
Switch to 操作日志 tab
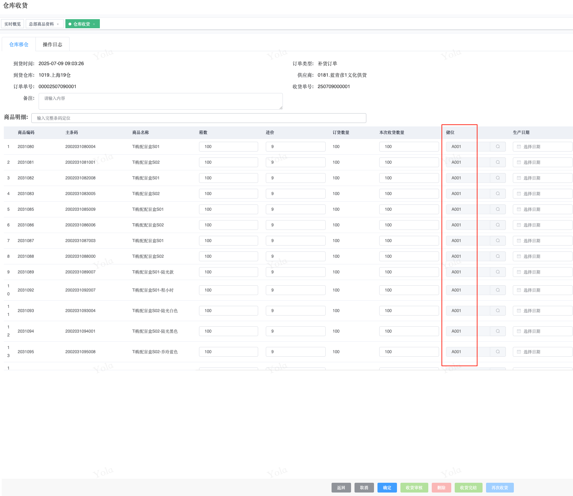point(53,45)
